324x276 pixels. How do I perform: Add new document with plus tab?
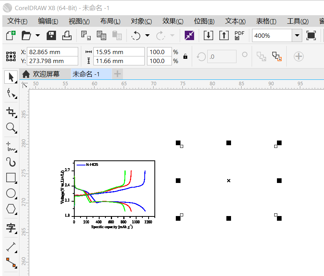tap(117, 74)
